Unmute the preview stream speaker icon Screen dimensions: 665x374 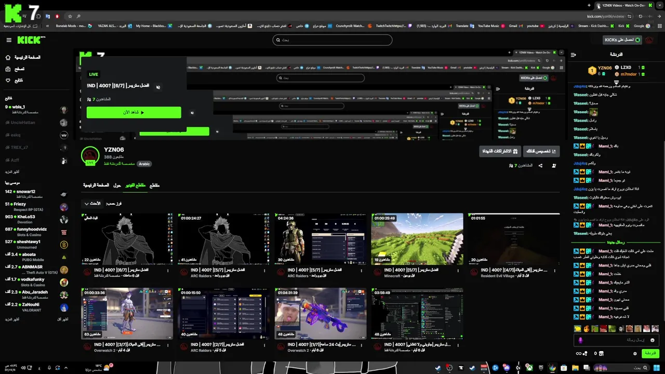pyautogui.click(x=158, y=87)
